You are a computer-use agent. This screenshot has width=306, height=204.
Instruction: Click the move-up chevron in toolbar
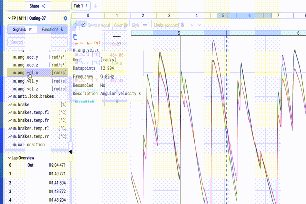[192, 25]
